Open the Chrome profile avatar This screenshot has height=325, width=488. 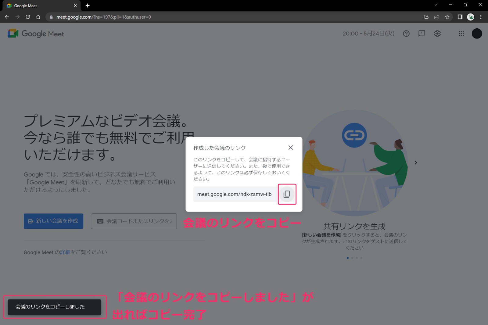click(x=471, y=17)
